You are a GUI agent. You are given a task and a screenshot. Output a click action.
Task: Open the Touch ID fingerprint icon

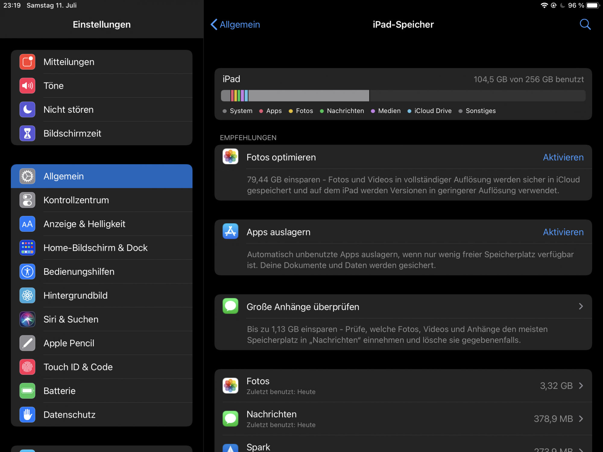[x=27, y=367]
